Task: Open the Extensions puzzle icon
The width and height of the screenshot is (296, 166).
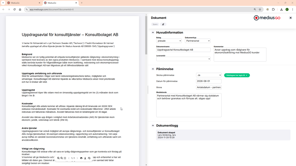Action: (x=273, y=9)
